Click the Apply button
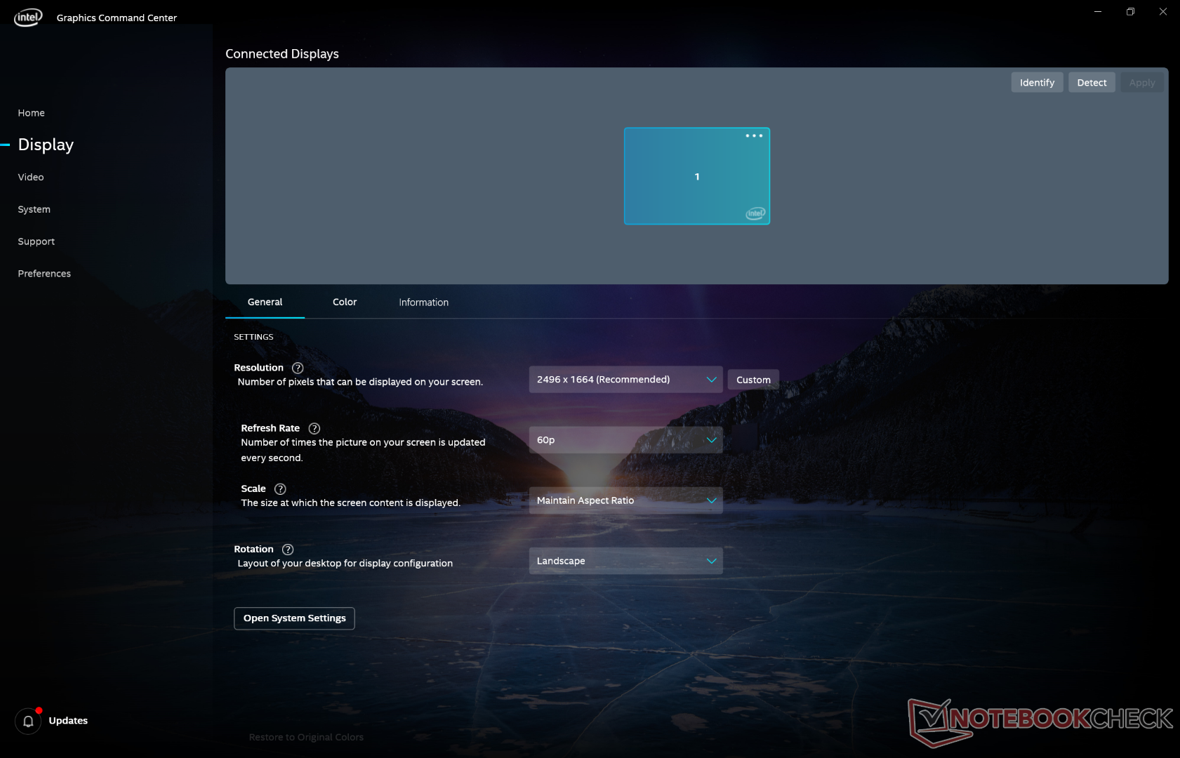This screenshot has width=1180, height=758. 1142,83
